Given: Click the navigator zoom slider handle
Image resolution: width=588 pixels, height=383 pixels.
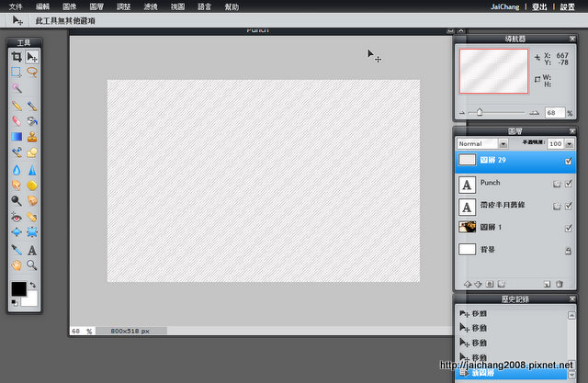Looking at the screenshot, I should coord(480,112).
